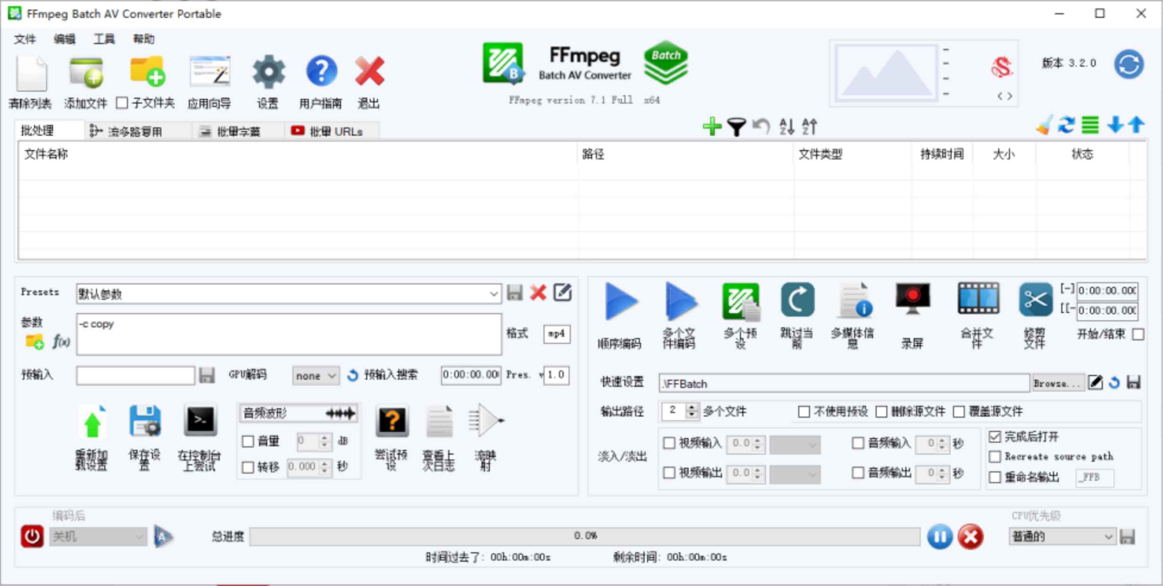Viewport: 1163px width, 586px height.
Task: Start sequential encoding (顺序编码)
Action: [x=620, y=302]
